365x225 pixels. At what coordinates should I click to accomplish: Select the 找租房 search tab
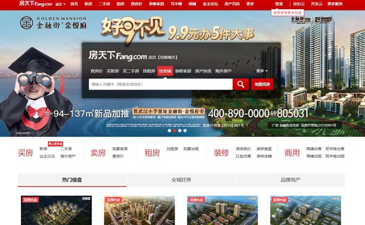coord(149,71)
